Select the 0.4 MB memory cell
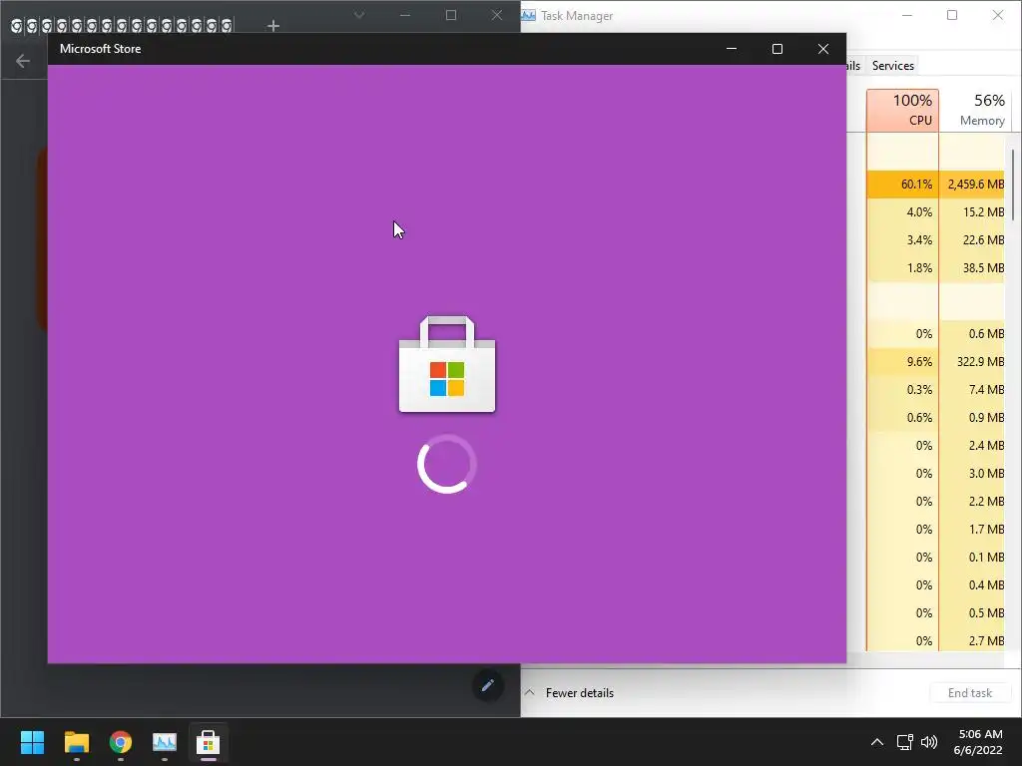Image resolution: width=1022 pixels, height=766 pixels. [x=972, y=585]
